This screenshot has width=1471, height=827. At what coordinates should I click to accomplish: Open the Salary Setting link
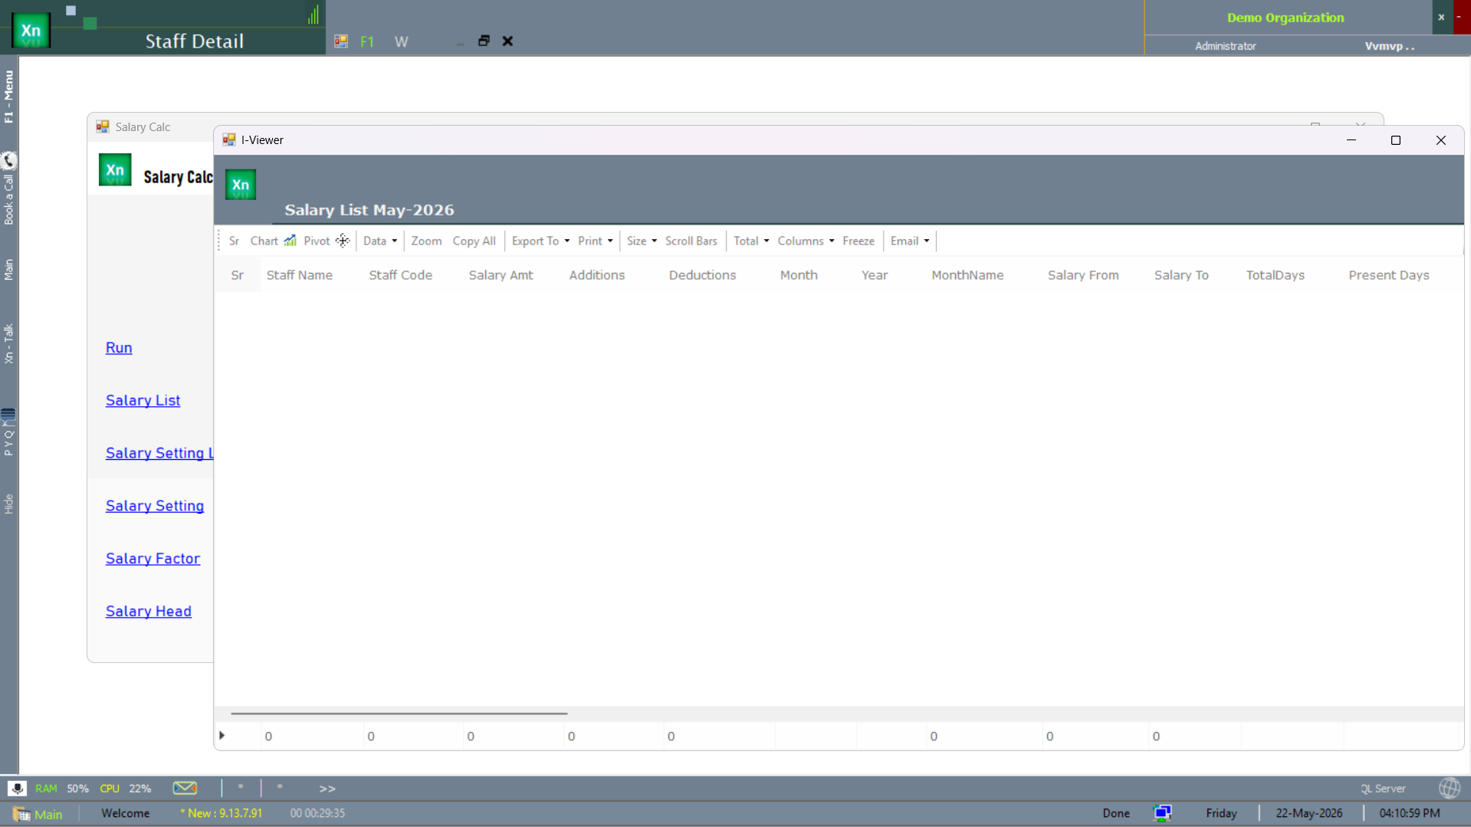(155, 506)
